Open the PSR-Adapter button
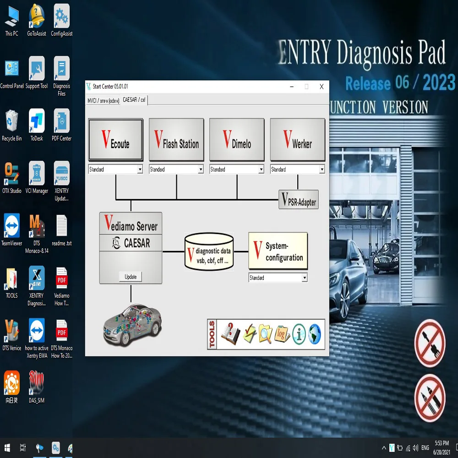The height and width of the screenshot is (458, 458). 299,200
